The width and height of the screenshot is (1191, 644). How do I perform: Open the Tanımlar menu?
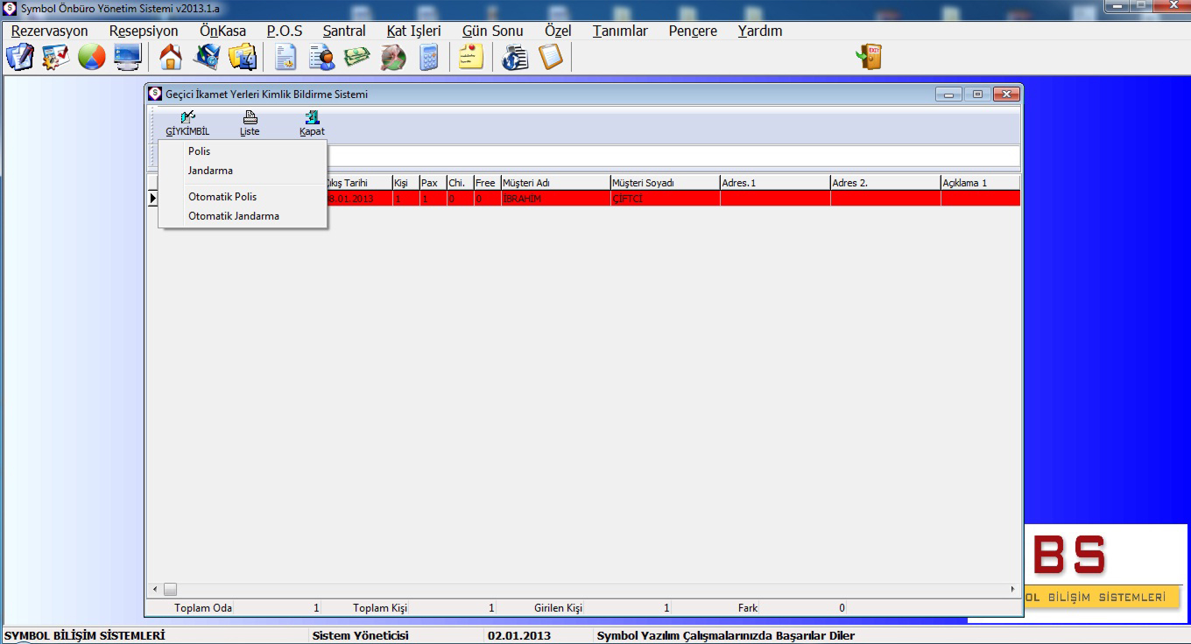coord(620,31)
